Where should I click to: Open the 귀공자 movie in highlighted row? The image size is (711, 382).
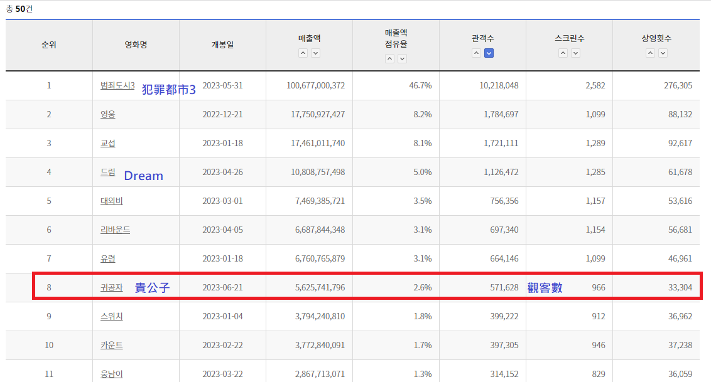click(x=111, y=287)
